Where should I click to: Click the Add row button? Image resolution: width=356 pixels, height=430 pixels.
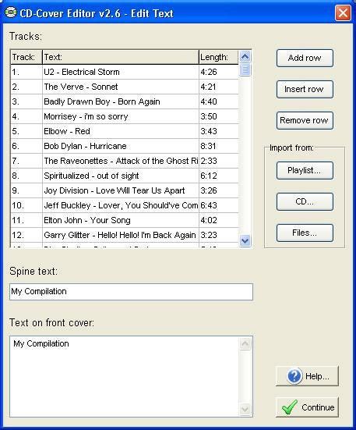pyautogui.click(x=305, y=58)
